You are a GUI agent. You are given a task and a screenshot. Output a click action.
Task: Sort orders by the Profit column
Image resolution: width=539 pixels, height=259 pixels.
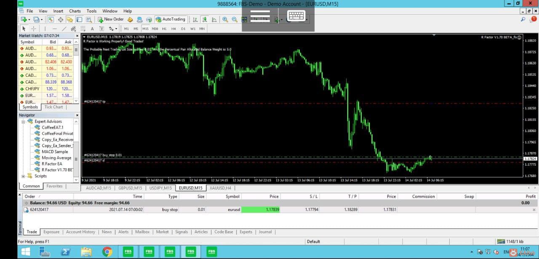pyautogui.click(x=531, y=196)
